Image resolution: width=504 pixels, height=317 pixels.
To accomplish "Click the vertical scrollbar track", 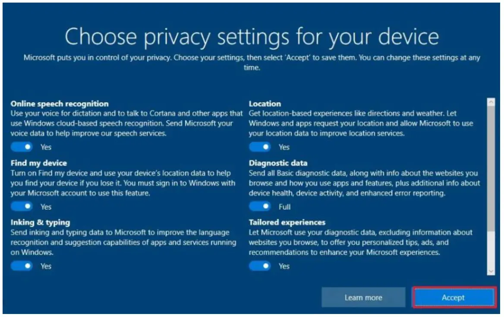I will 491,185.
